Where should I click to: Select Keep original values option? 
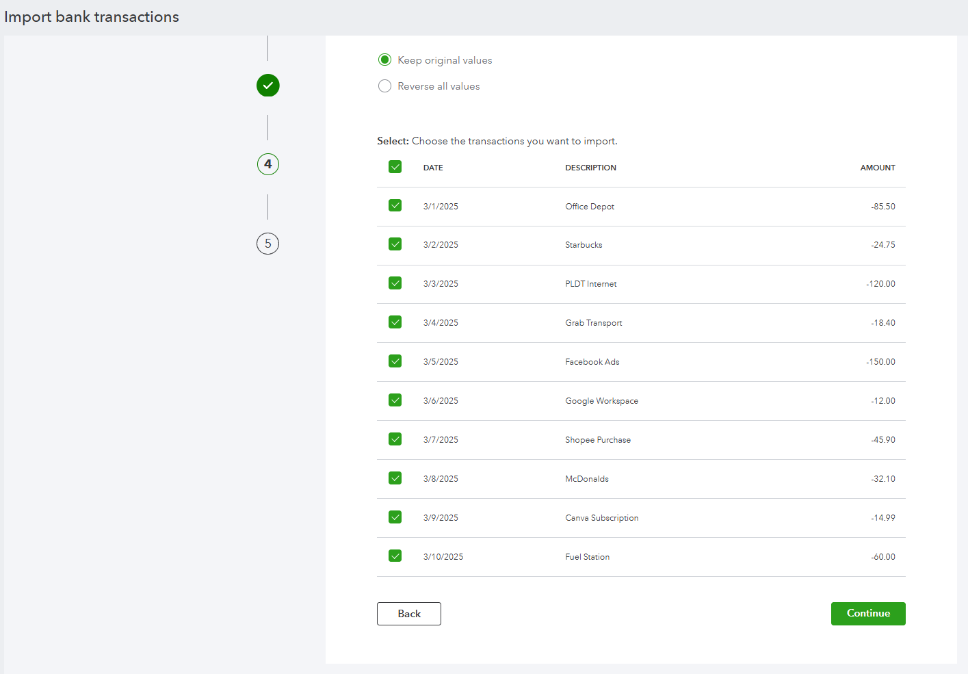(x=385, y=60)
